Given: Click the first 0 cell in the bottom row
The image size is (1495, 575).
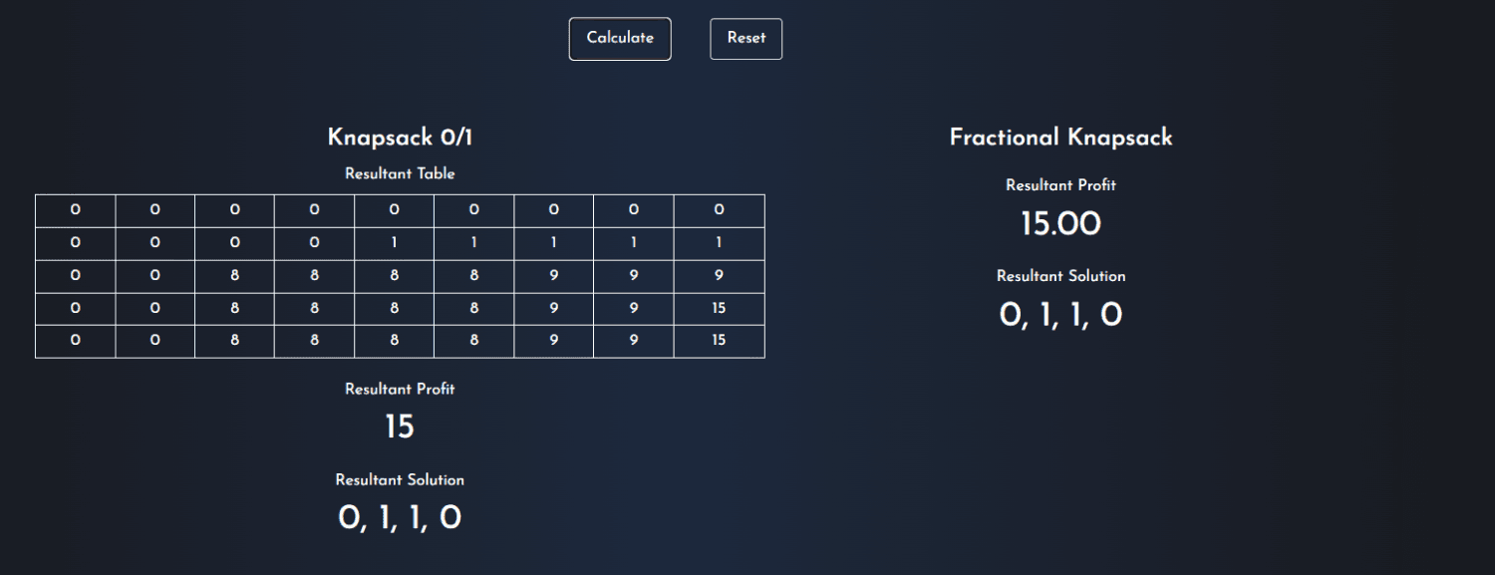Looking at the screenshot, I should [76, 341].
